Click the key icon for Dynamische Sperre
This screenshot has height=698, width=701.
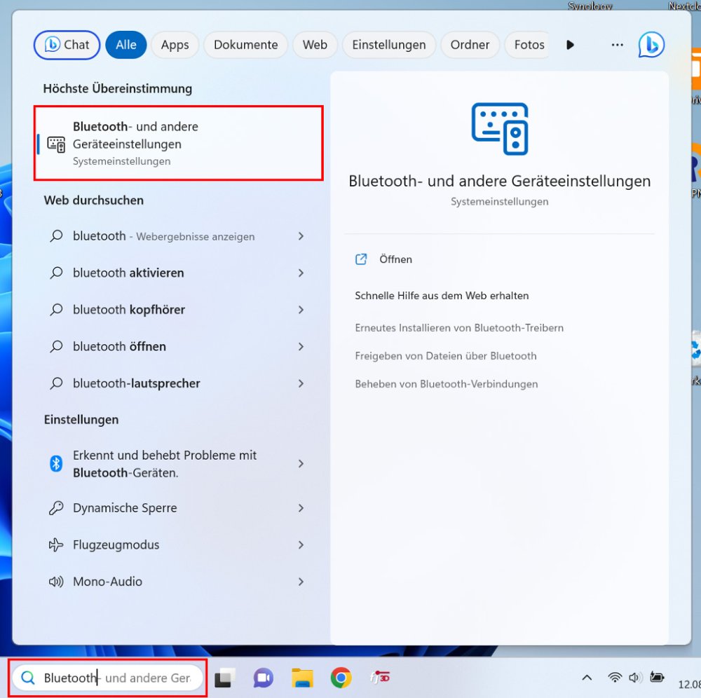(x=56, y=507)
